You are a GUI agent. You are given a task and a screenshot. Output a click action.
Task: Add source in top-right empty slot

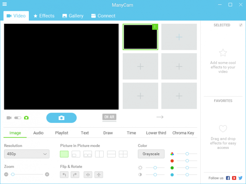[x=179, y=37]
